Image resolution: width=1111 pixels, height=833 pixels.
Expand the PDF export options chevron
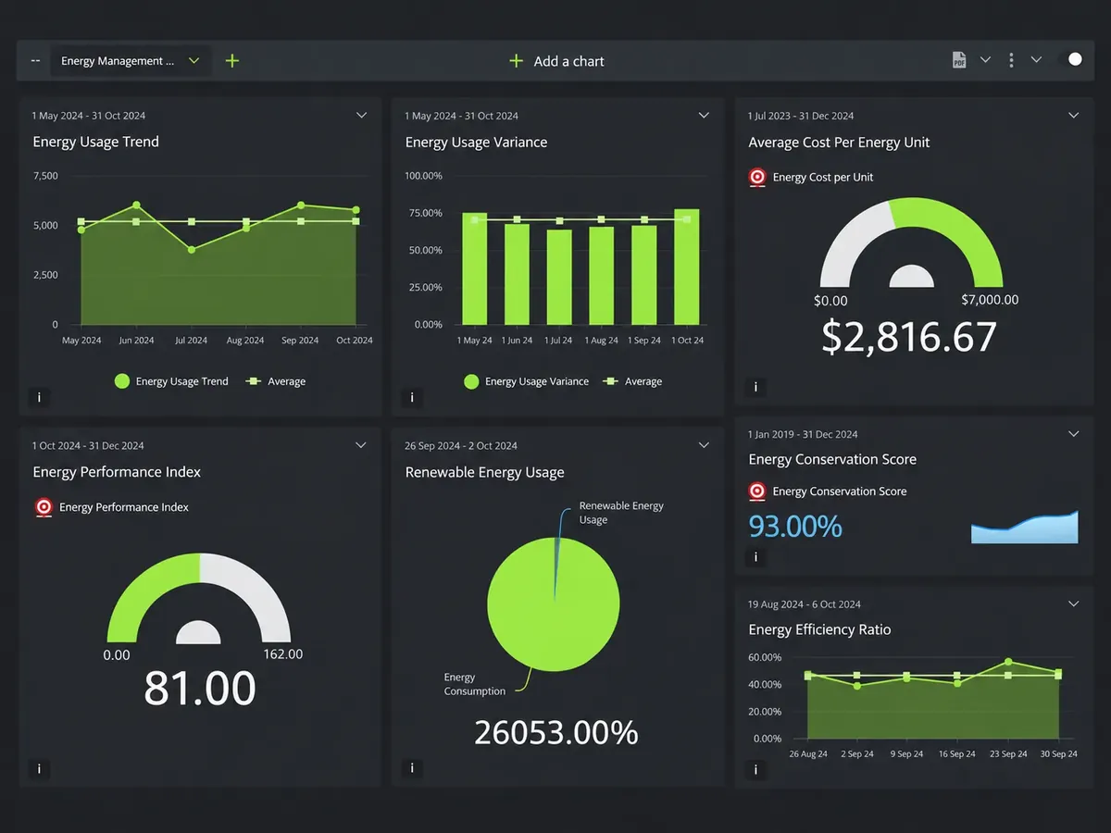point(985,60)
